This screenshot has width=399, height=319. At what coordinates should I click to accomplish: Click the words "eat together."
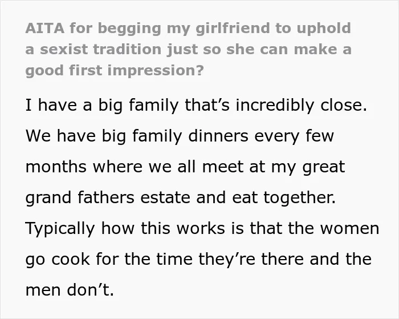284,198
